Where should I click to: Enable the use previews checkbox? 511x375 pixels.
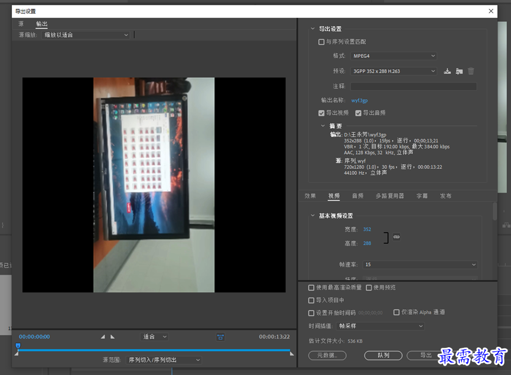(x=369, y=288)
